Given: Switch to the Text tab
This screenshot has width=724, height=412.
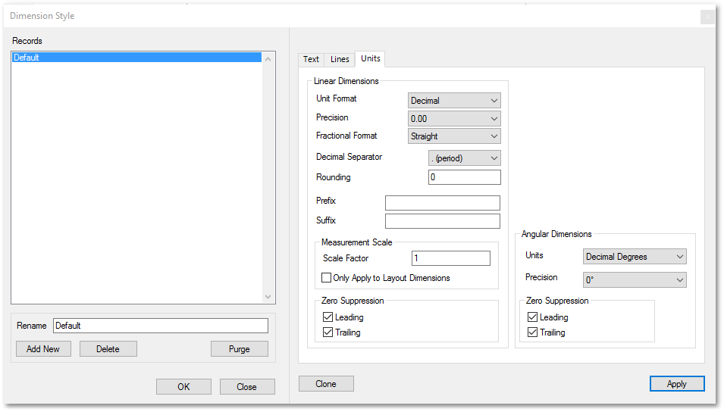Looking at the screenshot, I should pyautogui.click(x=311, y=59).
